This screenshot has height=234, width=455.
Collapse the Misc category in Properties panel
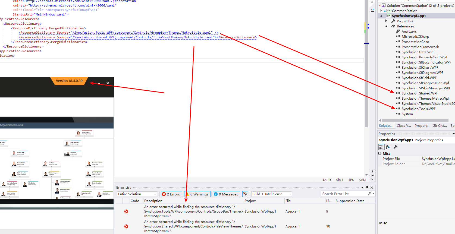coord(380,153)
